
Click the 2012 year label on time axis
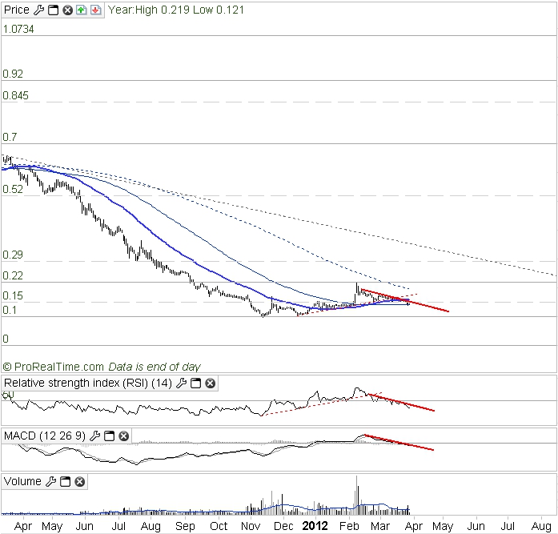pyautogui.click(x=315, y=526)
